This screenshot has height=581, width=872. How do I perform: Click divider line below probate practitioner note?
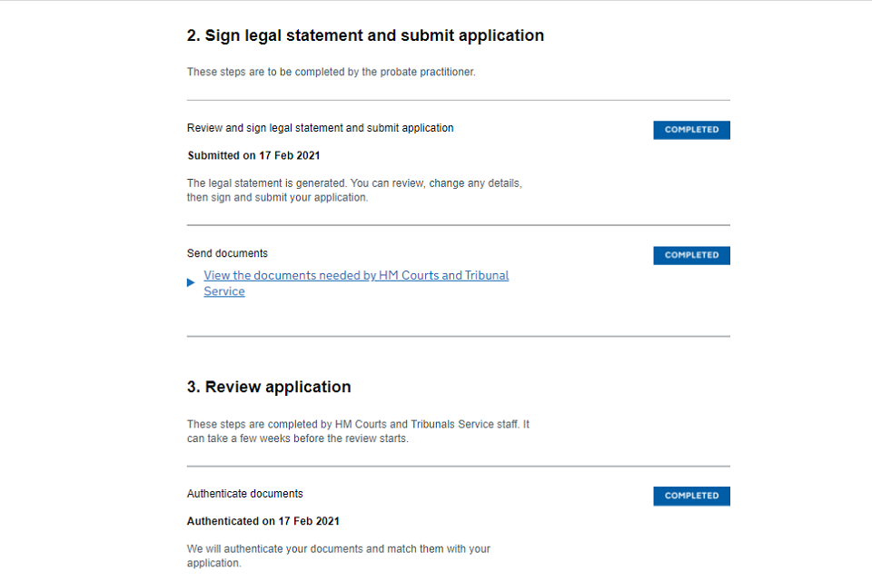(458, 100)
